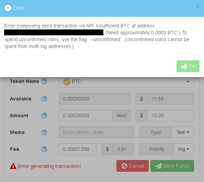Click the Memo help question icon
Image resolution: width=204 pixels, height=182 pixels.
coord(44,132)
